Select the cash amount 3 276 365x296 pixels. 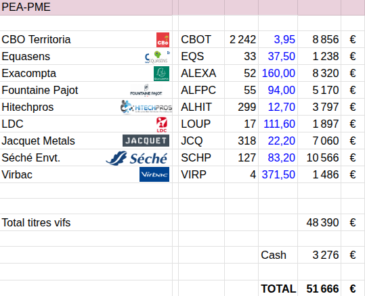point(320,255)
